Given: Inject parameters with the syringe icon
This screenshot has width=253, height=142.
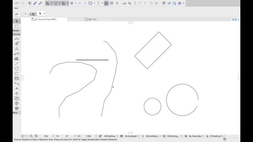Looking at the screenshot, I should tap(40, 3).
